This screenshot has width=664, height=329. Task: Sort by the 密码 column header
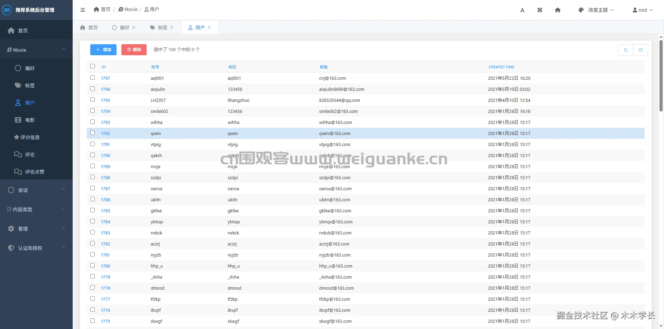point(232,67)
